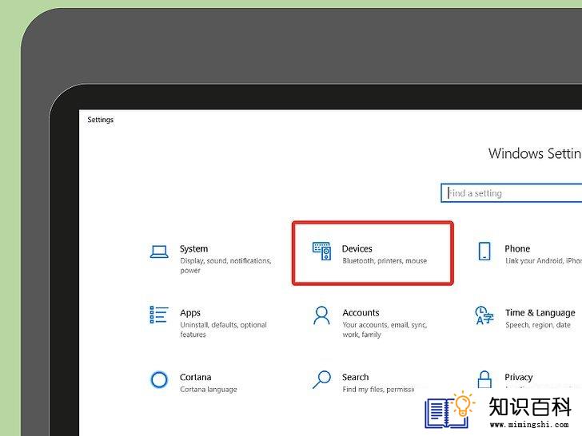The image size is (582, 436).
Task: Open the Time & Language title
Action: pyautogui.click(x=540, y=313)
